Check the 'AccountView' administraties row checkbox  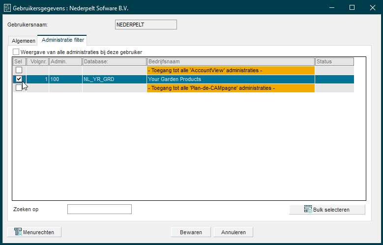point(19,70)
